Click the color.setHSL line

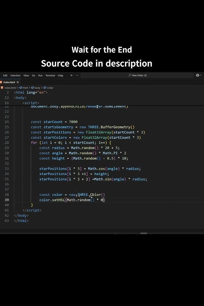point(72,200)
